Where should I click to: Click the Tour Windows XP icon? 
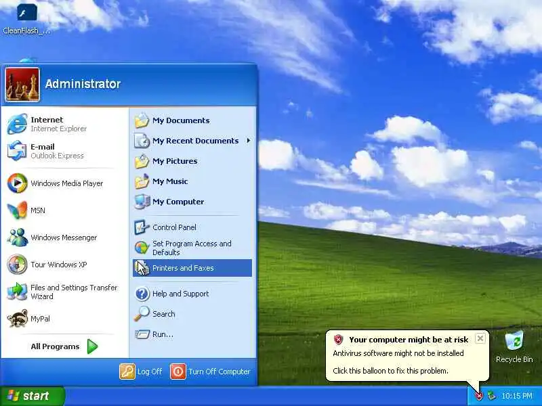17,265
